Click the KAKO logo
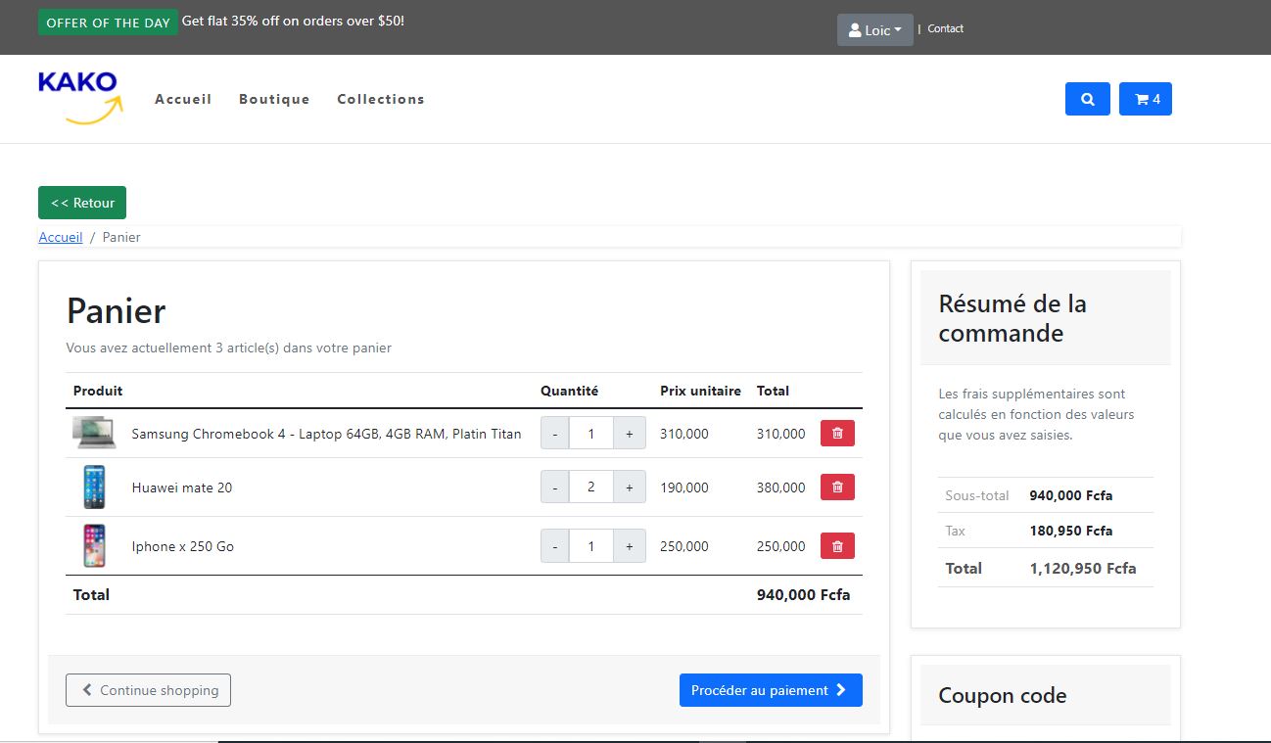Viewport: 1271px width, 743px height. coord(80,98)
